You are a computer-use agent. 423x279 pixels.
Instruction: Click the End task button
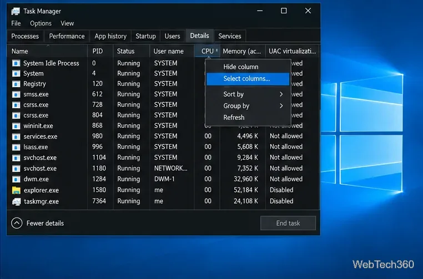click(x=288, y=223)
